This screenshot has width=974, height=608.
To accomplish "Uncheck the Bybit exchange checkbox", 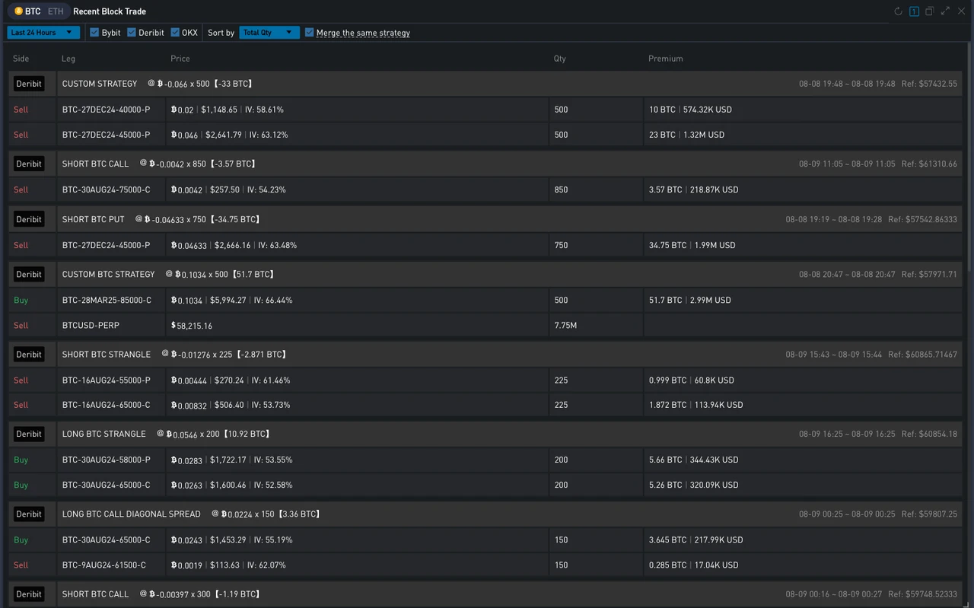I will [x=94, y=33].
